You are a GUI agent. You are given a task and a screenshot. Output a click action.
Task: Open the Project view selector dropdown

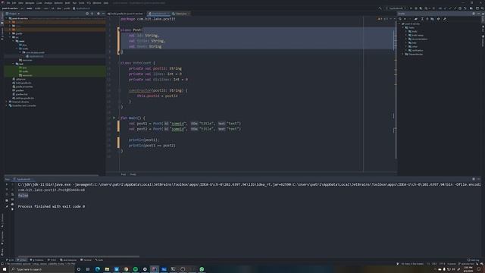(13, 14)
